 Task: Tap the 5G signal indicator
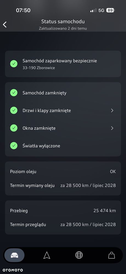coord(101,10)
